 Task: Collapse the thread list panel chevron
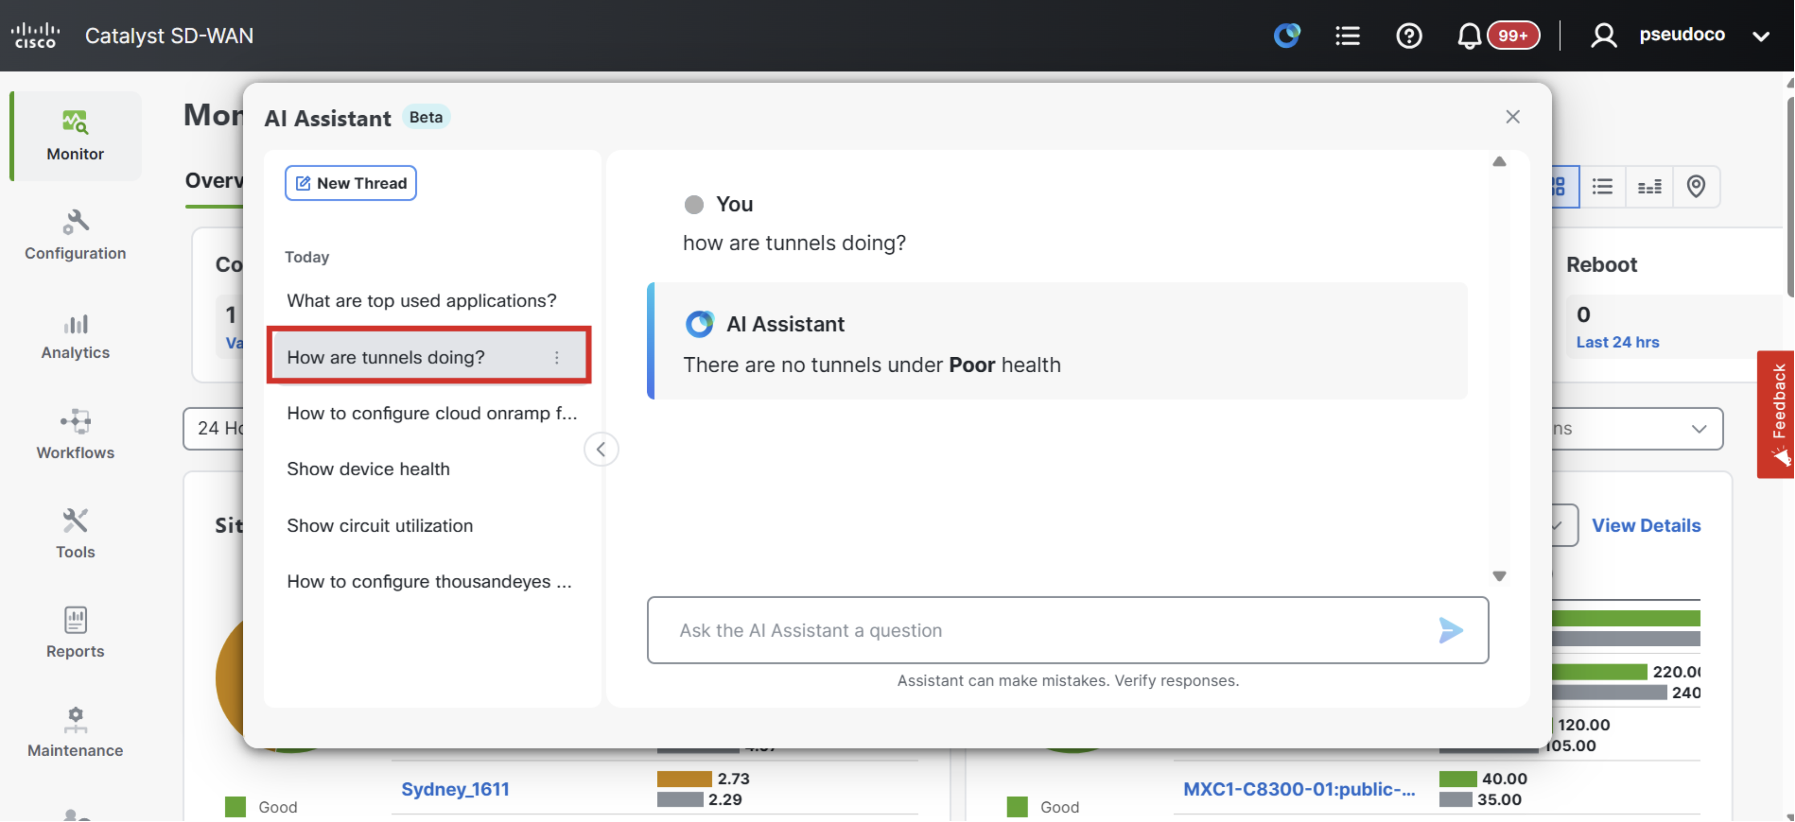tap(601, 449)
